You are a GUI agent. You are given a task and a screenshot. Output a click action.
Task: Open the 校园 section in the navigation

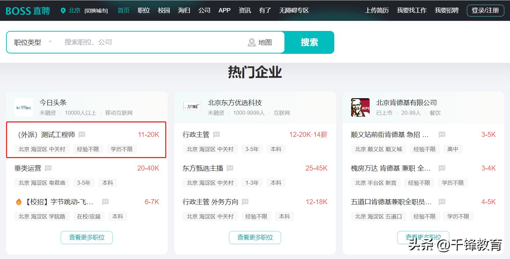point(164,10)
